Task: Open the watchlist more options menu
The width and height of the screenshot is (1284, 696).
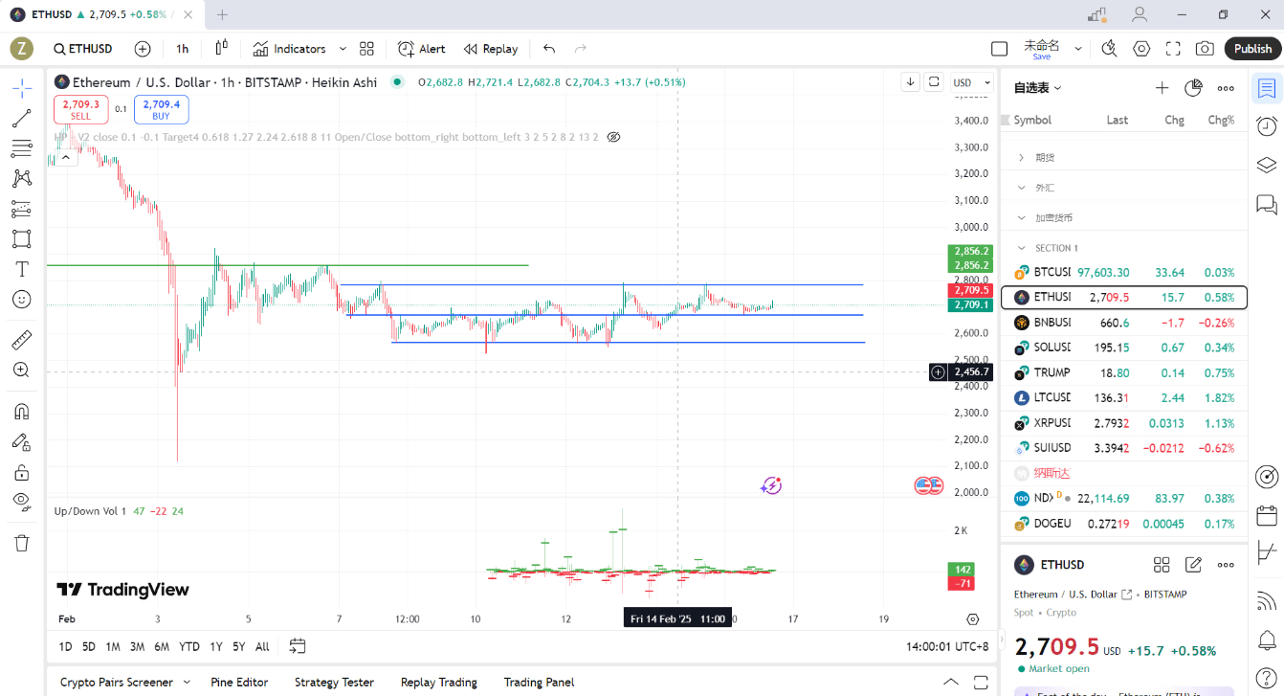Action: (x=1226, y=88)
